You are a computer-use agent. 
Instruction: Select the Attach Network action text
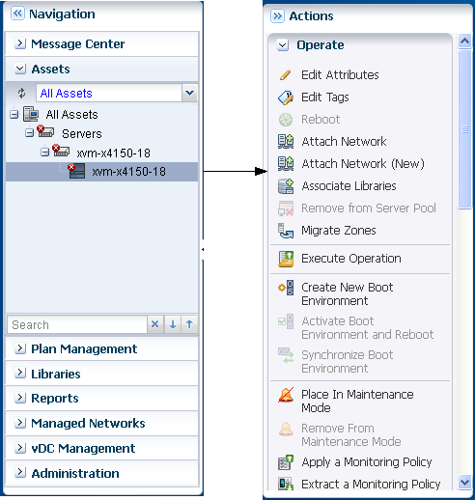pyautogui.click(x=344, y=142)
